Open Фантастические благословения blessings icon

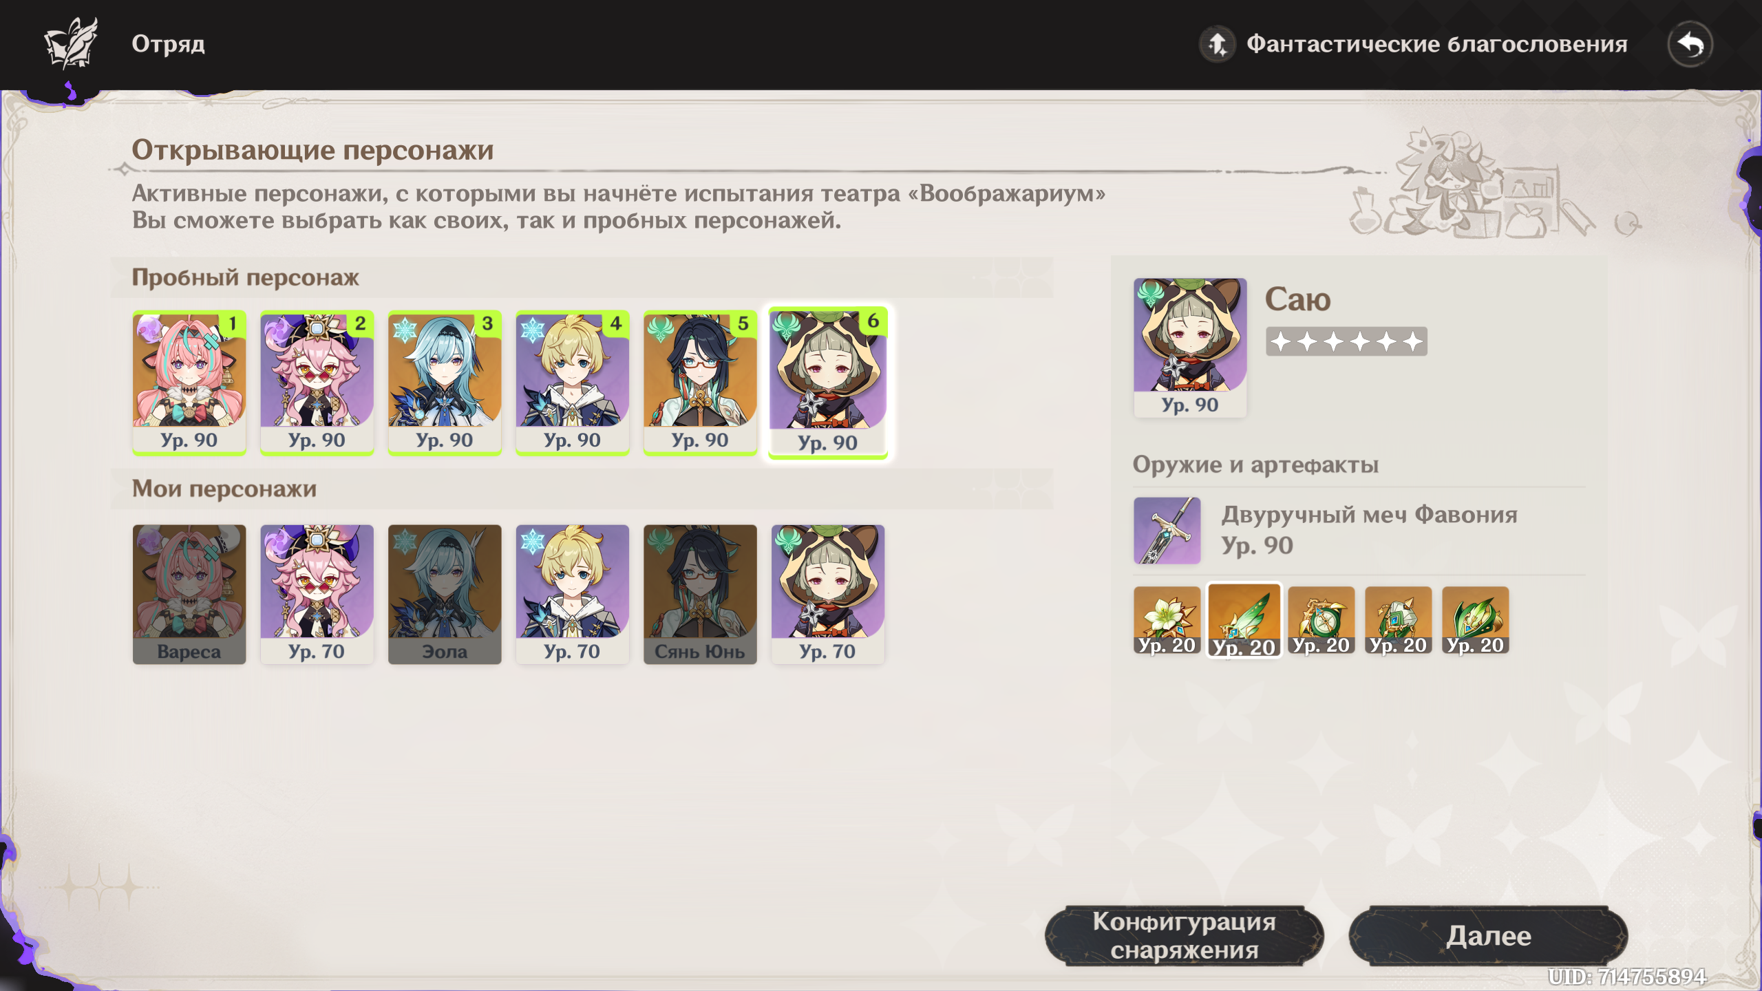(1217, 45)
